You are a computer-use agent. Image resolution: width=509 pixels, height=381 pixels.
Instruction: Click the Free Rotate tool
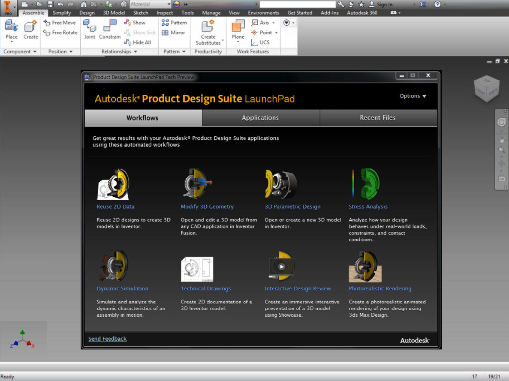(60, 33)
